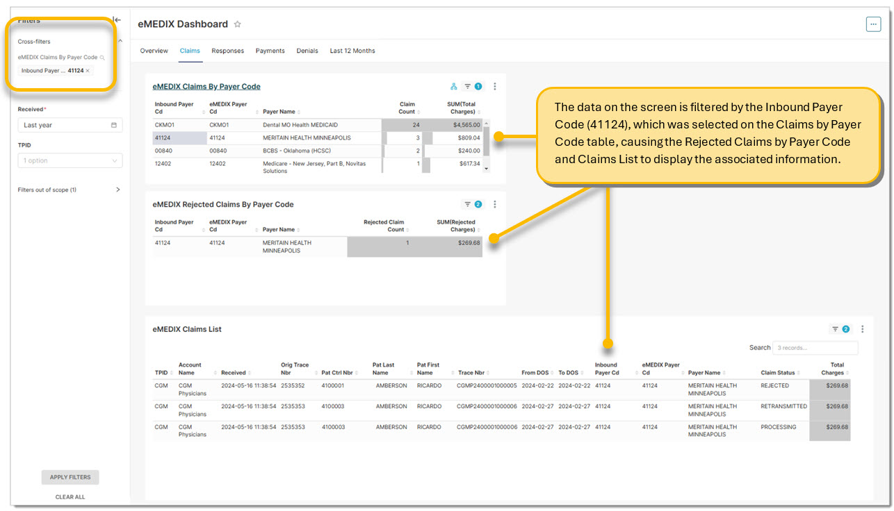Image resolution: width=894 pixels, height=511 pixels.
Task: Click the favorite star next to eMEDIX Dashboard
Action: 237,24
